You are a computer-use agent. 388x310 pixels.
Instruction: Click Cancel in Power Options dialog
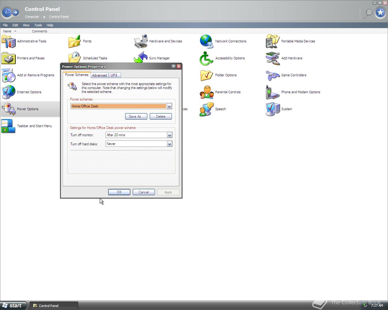(144, 192)
